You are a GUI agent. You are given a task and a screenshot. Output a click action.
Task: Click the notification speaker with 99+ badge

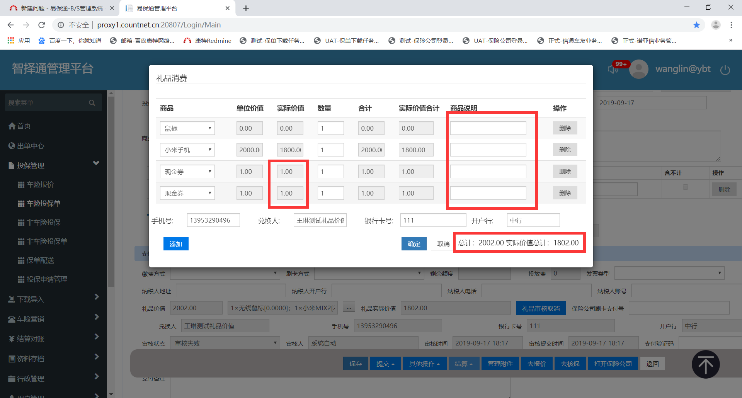(614, 69)
